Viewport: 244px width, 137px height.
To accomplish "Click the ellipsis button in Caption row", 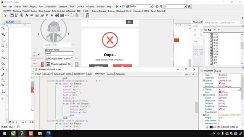I will pos(239,89).
